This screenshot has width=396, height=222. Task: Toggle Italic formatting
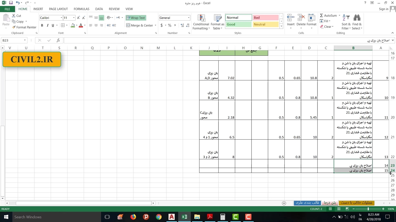(x=47, y=25)
